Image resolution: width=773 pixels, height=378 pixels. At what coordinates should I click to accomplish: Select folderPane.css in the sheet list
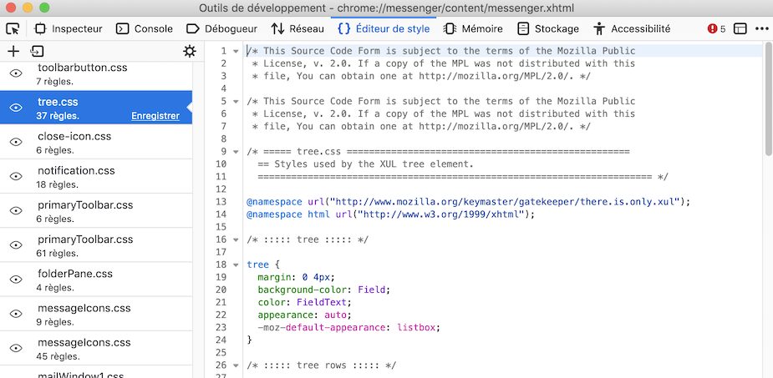[96, 279]
